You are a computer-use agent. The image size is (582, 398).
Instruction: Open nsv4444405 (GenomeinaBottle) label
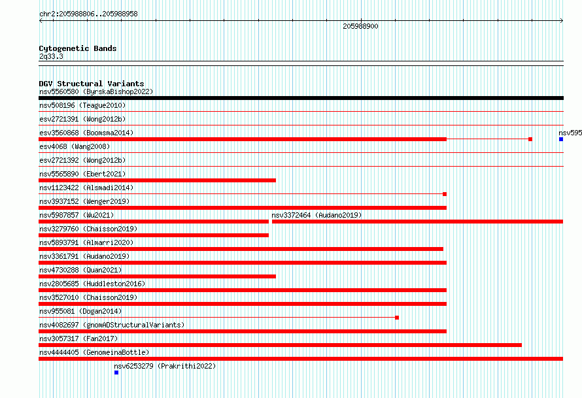(94, 352)
